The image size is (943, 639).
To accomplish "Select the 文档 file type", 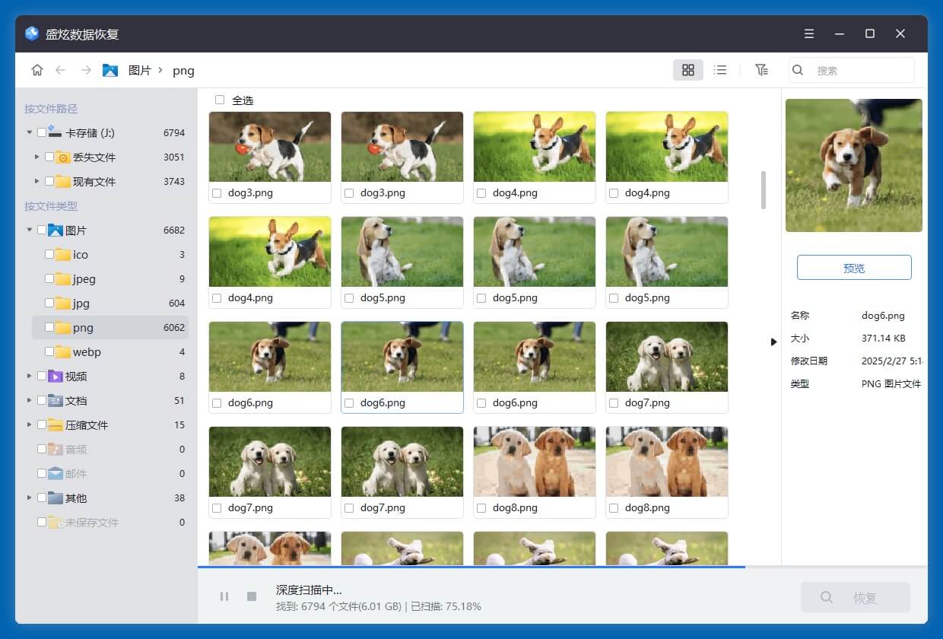I will [76, 400].
